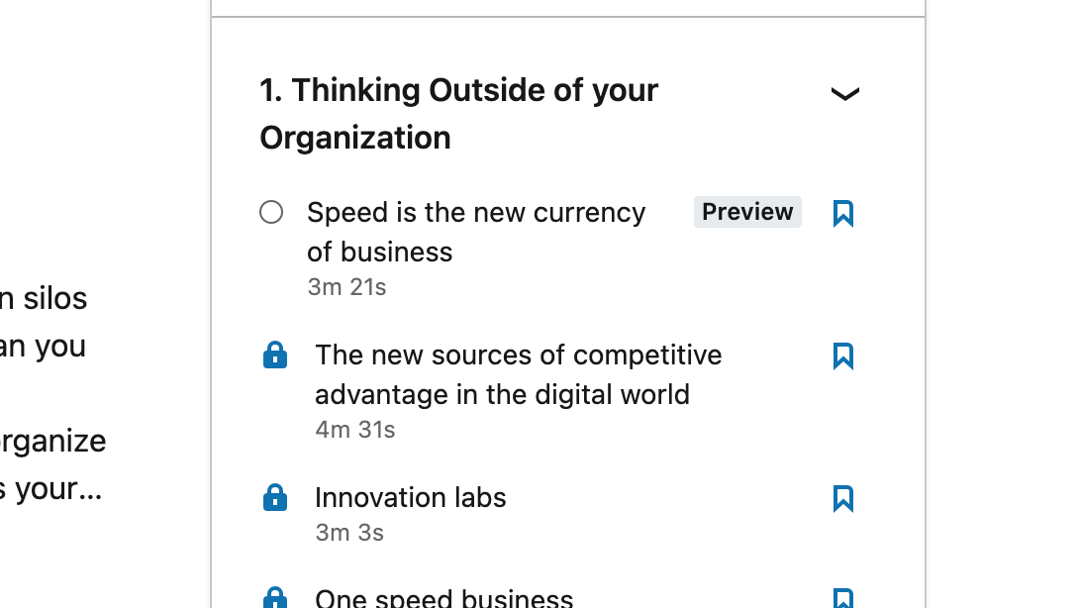Click the lock icon on competitive advantage video
The image size is (1080, 608).
coord(274,355)
